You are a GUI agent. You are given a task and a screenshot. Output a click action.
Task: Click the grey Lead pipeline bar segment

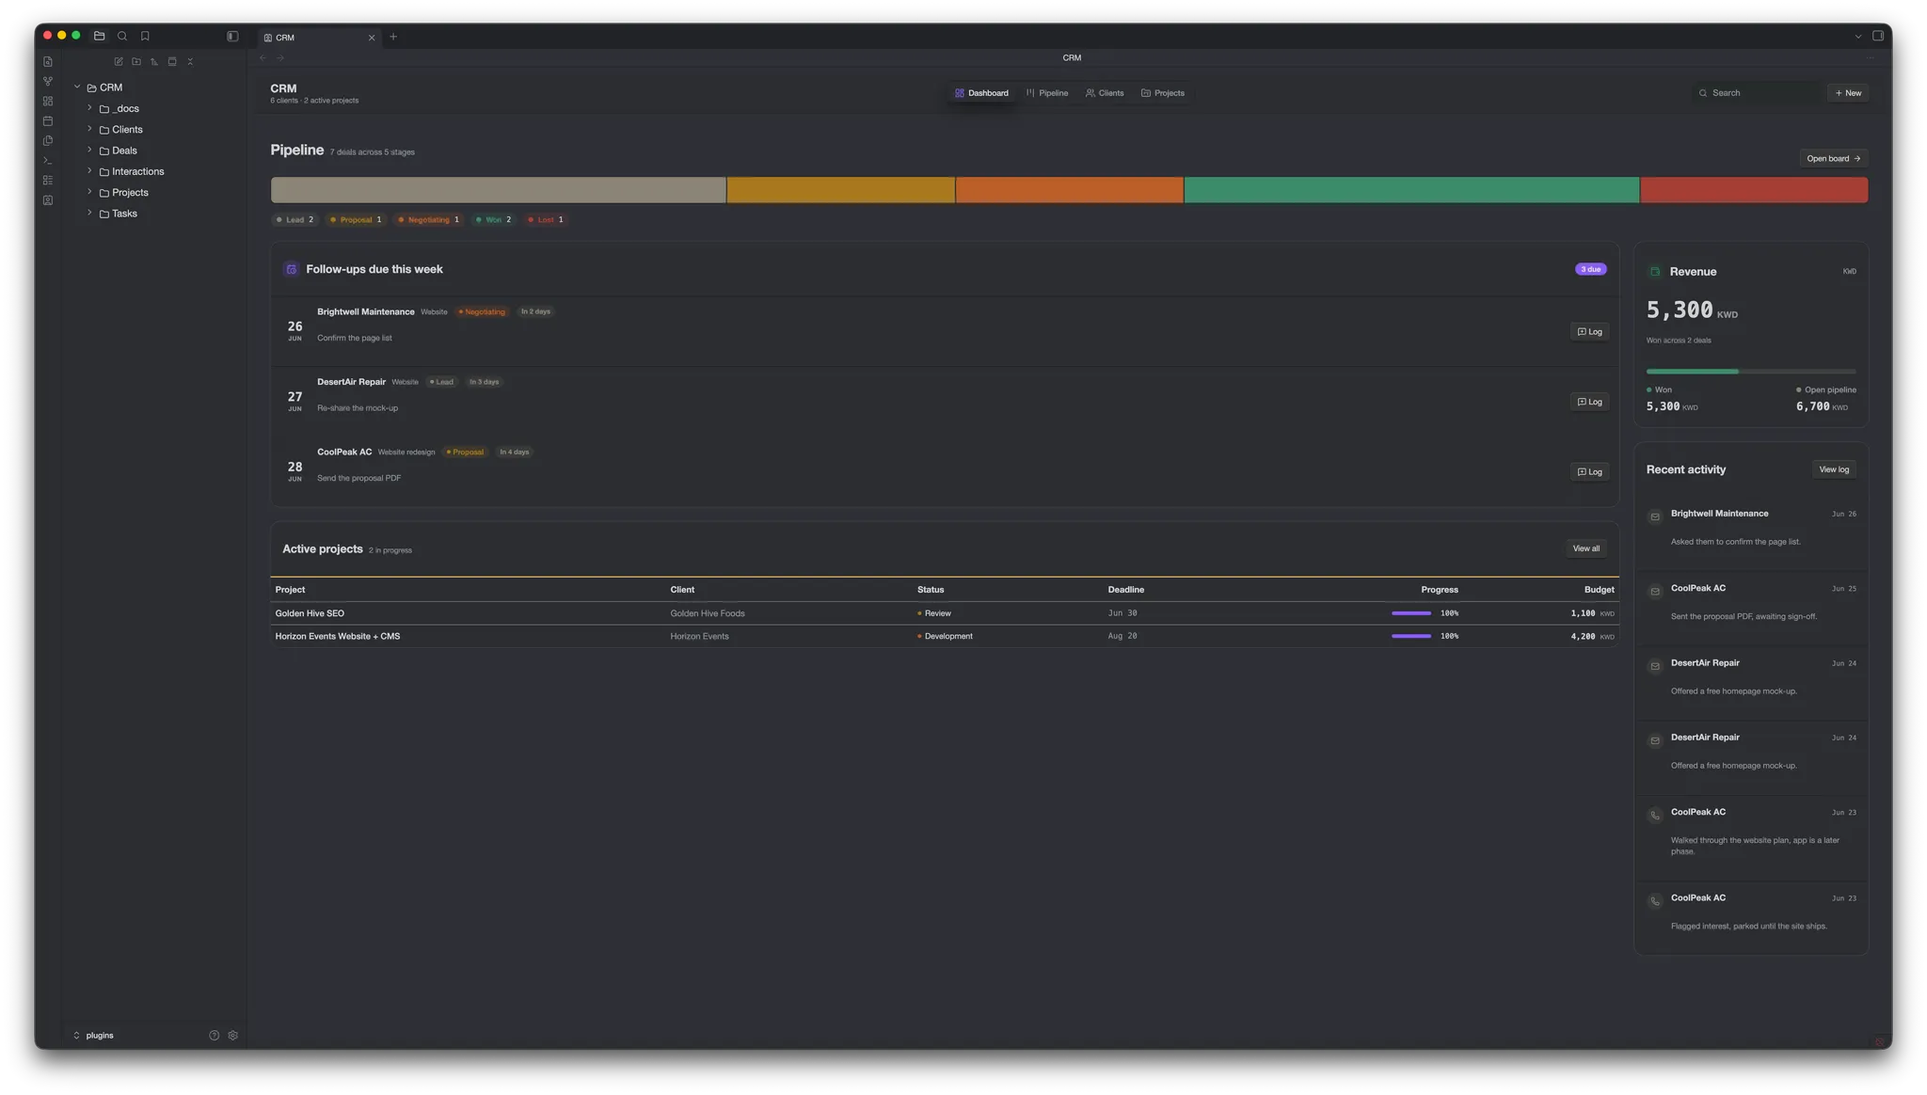click(498, 190)
